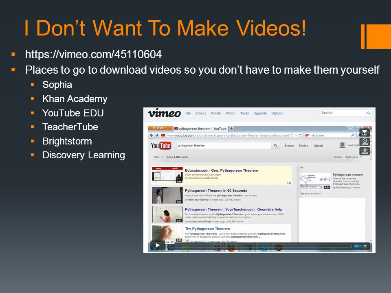Like the video with the heart icon

pyautogui.click(x=365, y=132)
